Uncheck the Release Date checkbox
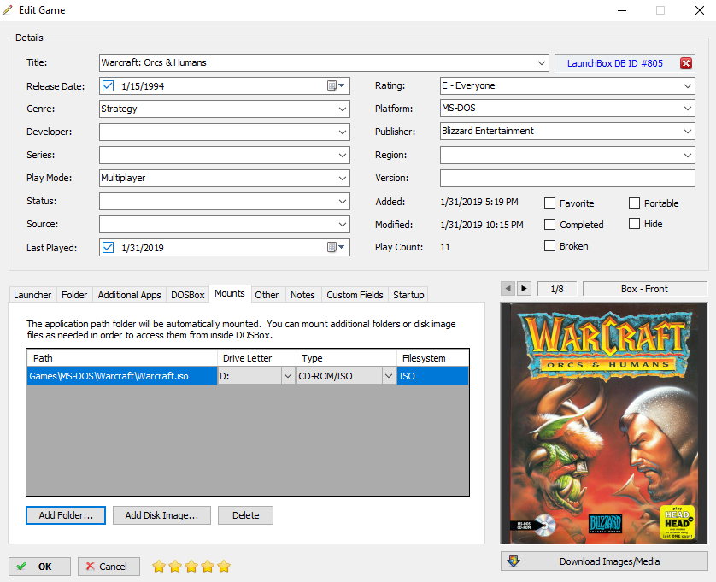 click(x=108, y=85)
